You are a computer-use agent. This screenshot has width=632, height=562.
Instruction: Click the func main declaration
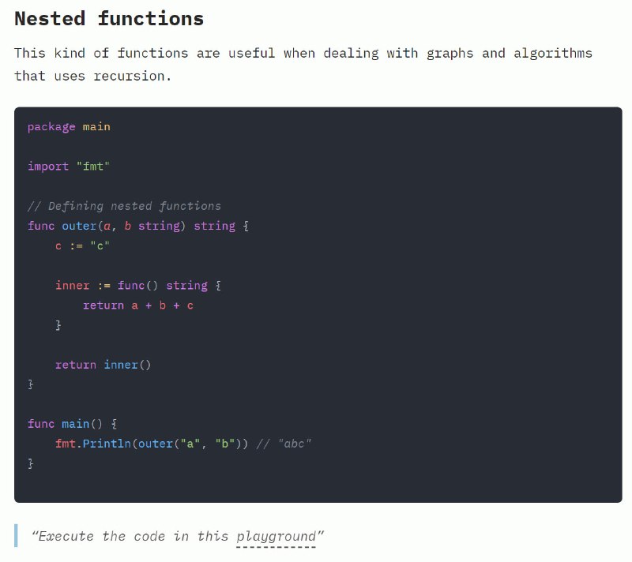pyautogui.click(x=72, y=424)
